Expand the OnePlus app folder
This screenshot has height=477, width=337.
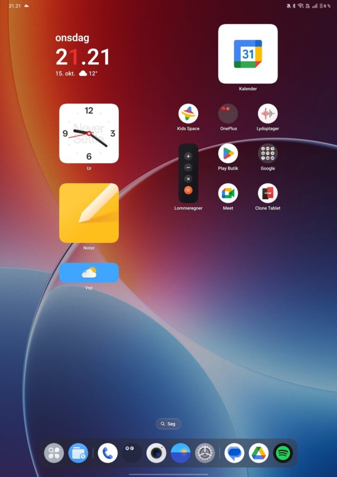[x=228, y=114]
